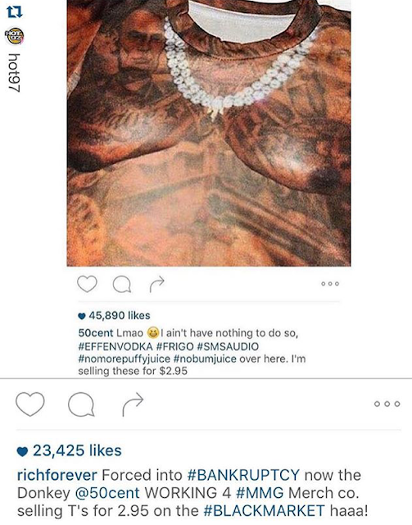Open the hot97 username link
This screenshot has width=412, height=525.
(15, 73)
